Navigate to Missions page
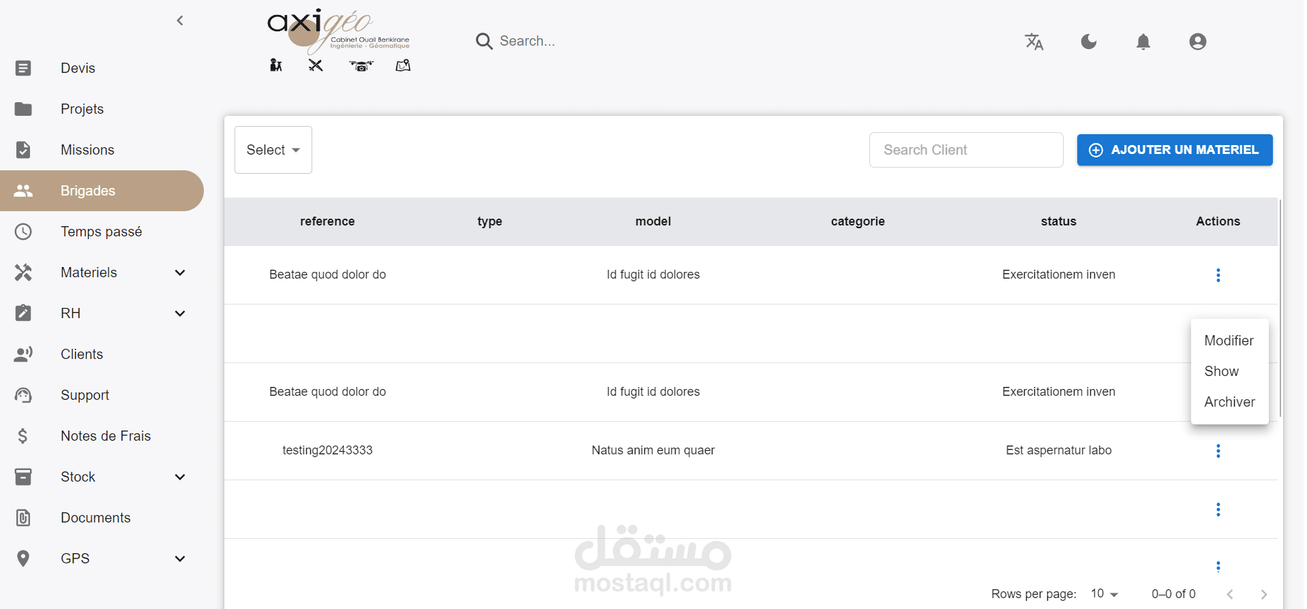Screen dimensions: 1307x609 click(87, 150)
